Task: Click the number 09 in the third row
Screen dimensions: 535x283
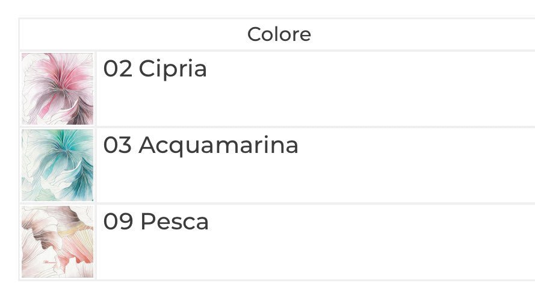Action: pos(118,221)
